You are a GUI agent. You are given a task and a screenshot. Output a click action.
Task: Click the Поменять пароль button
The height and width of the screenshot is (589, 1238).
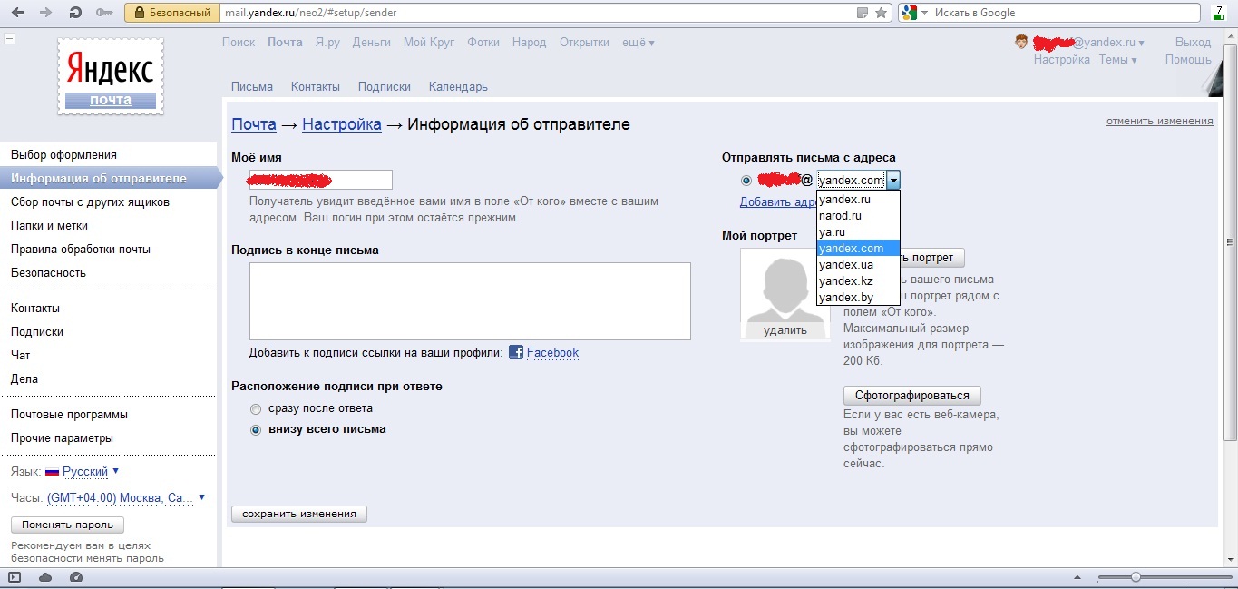[68, 525]
